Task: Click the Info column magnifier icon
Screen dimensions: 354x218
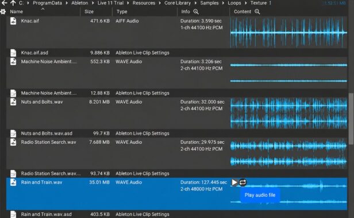Action: [196, 11]
